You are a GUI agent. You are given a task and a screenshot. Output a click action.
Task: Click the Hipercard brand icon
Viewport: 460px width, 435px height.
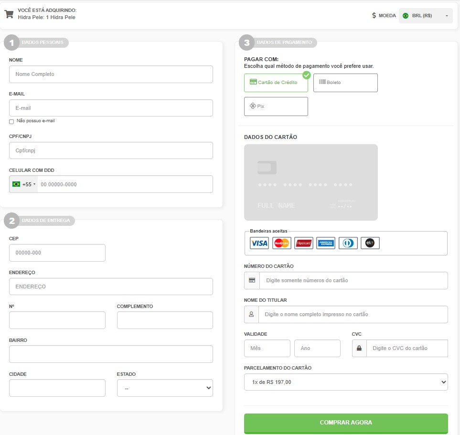point(304,243)
